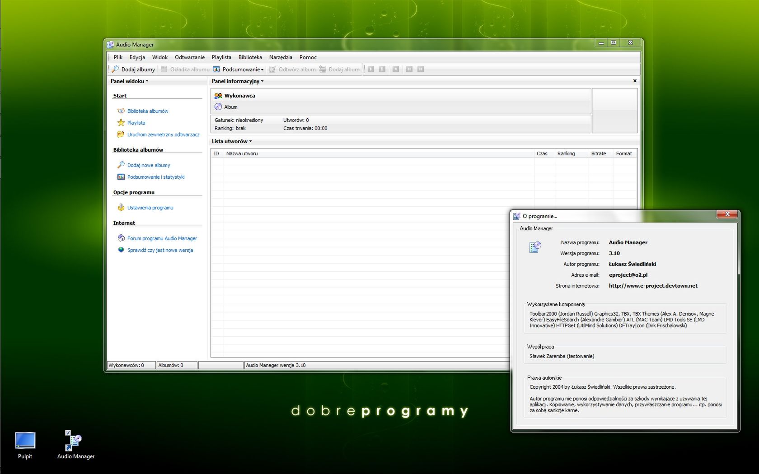The height and width of the screenshot is (474, 759).
Task: Click the Audio Manager title bar icon
Action: pyautogui.click(x=110, y=44)
